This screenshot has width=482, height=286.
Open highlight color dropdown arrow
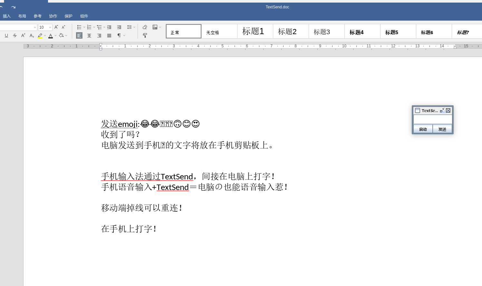coord(45,35)
